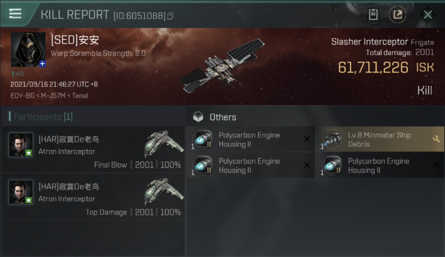Select Top Damage participant portrait
This screenshot has height=257, width=445.
pyautogui.click(x=21, y=192)
